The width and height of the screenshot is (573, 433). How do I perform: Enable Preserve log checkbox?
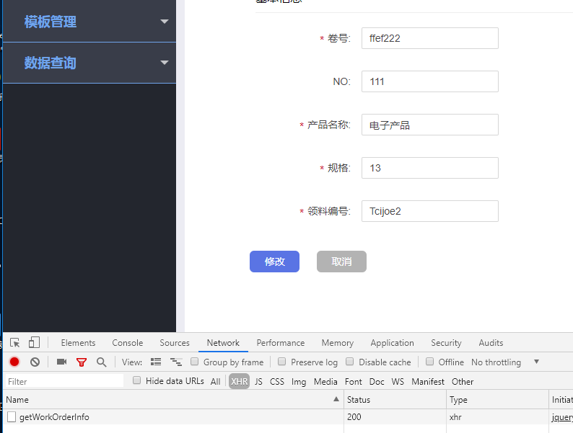click(281, 362)
